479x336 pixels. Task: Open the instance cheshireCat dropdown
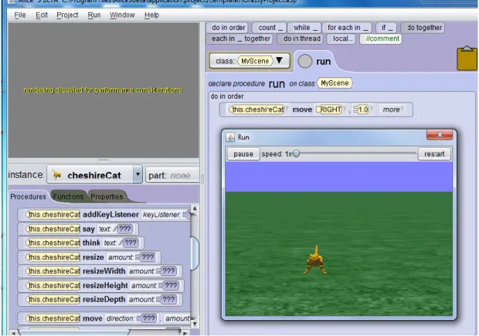pyautogui.click(x=138, y=174)
